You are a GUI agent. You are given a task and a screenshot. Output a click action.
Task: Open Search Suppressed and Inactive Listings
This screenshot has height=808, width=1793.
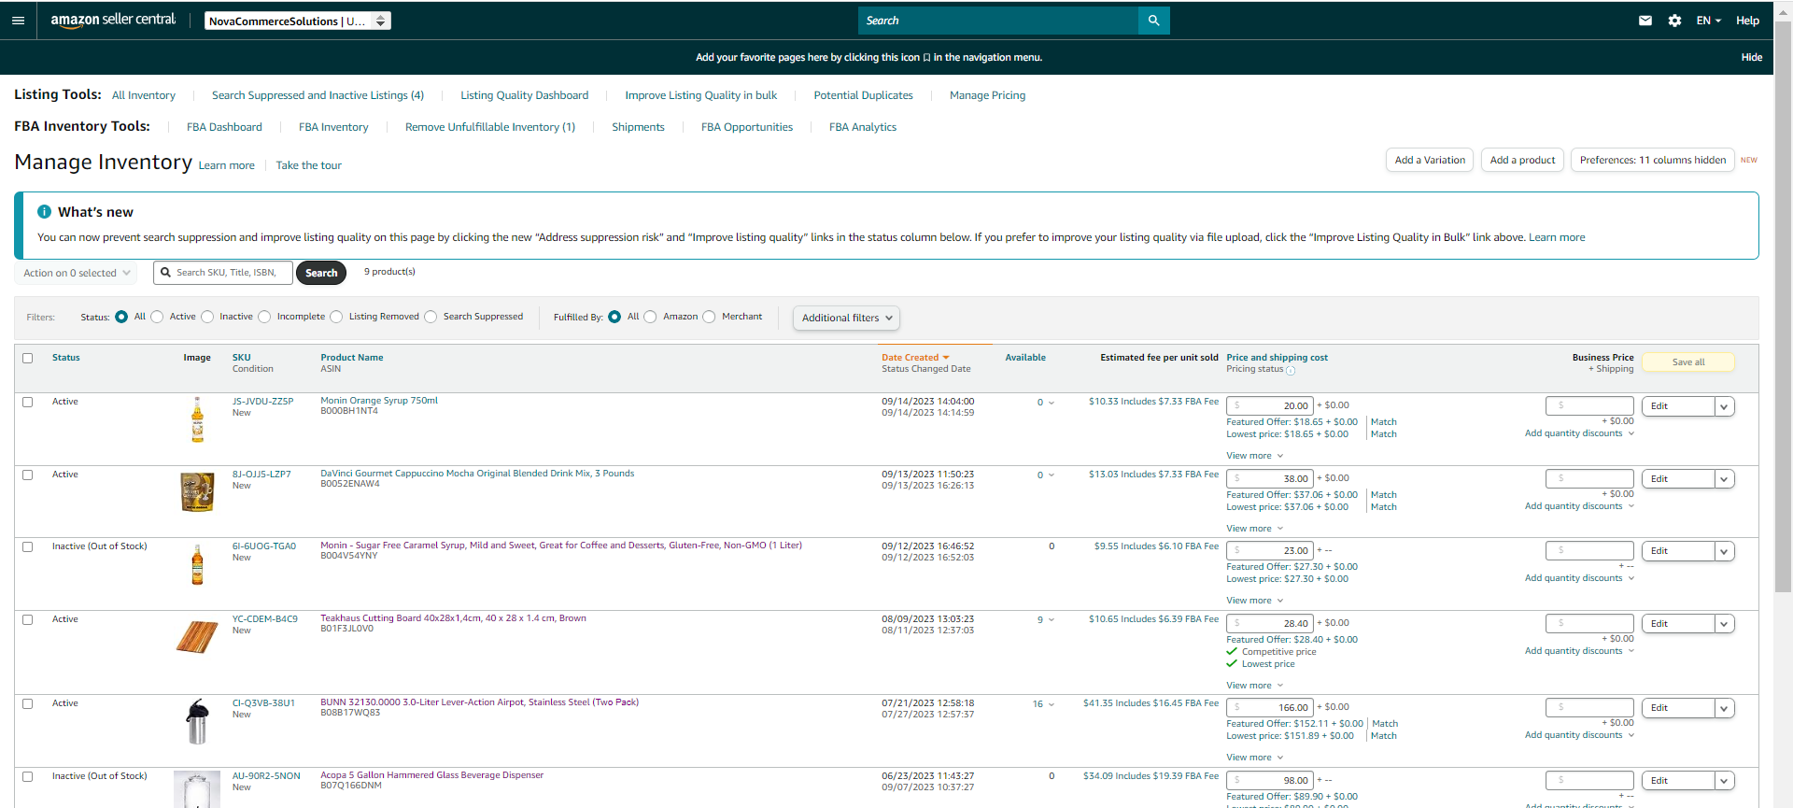point(318,95)
